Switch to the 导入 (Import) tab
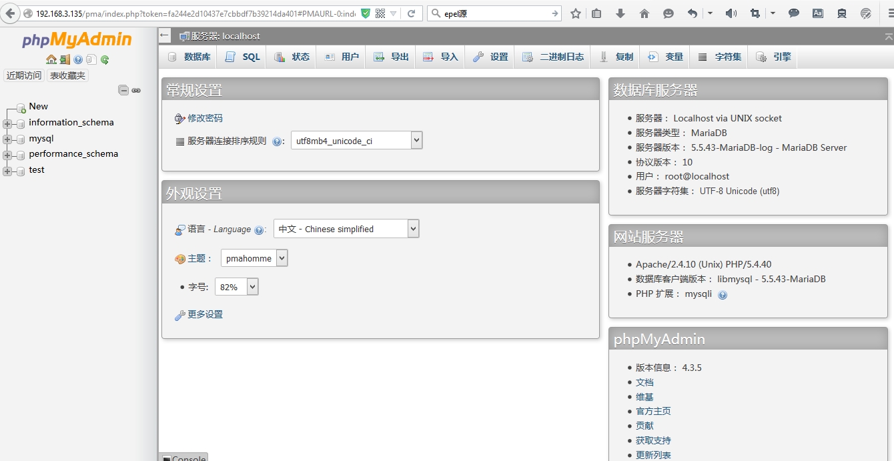Viewport: 894px width, 461px height. (x=440, y=57)
